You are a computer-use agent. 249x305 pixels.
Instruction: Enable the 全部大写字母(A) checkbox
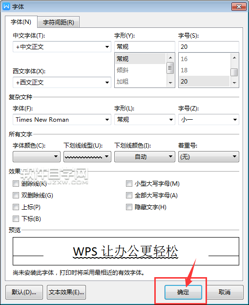coord(129,195)
